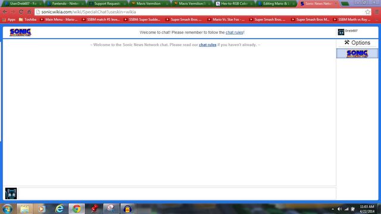Open the Apps bookmarks shortcut
This screenshot has width=381, height=214.
click(9, 20)
